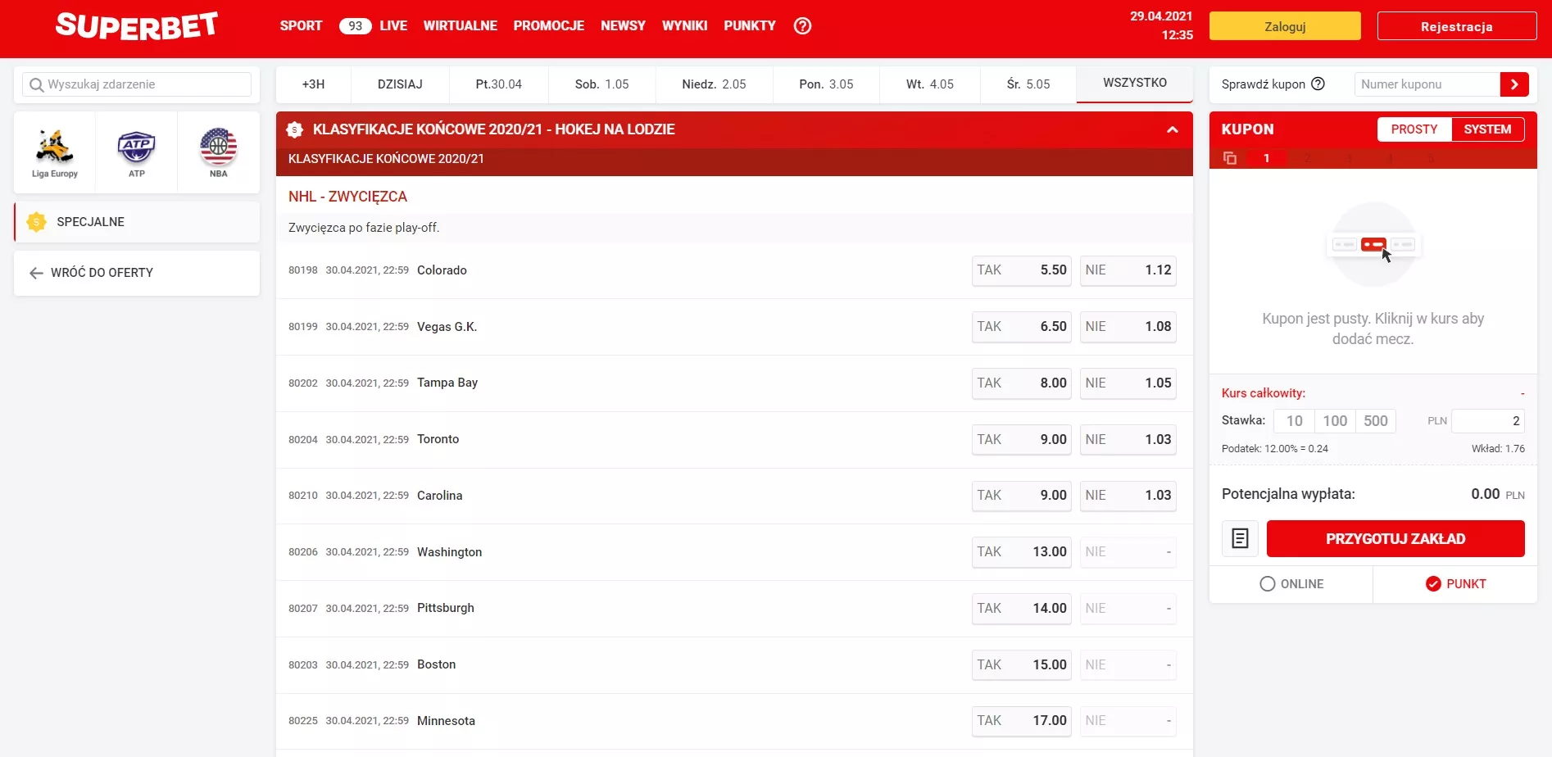Open the help question mark icon in top menu
The image size is (1552, 757).
[x=803, y=26]
